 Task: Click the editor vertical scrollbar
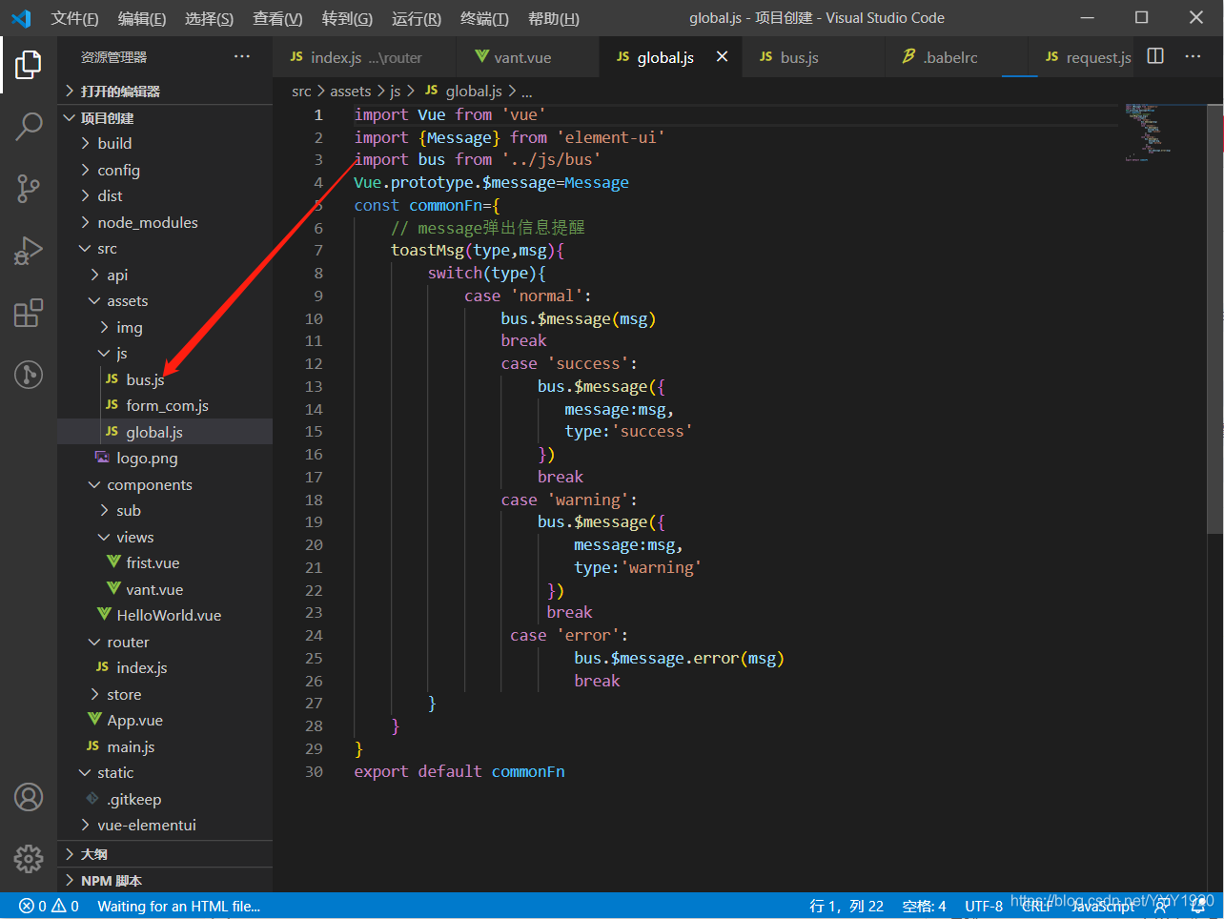(x=1215, y=317)
